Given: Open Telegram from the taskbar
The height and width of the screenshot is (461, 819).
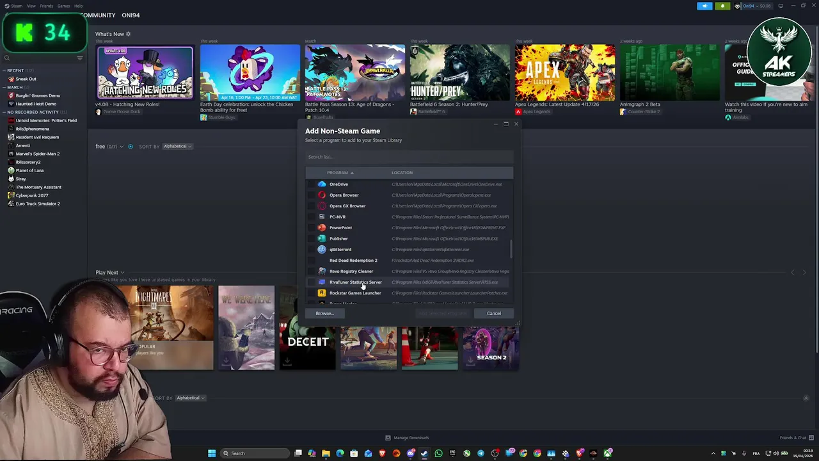Looking at the screenshot, I should click(x=481, y=453).
